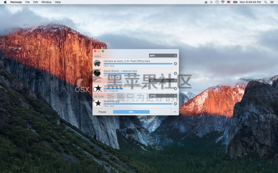This screenshot has width=278, height=173.
Task: Click the overall 69% progress bar
Action: (139, 112)
